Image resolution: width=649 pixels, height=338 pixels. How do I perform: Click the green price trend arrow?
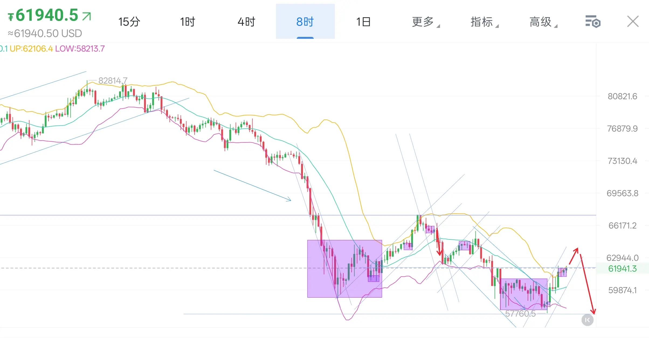pos(87,16)
